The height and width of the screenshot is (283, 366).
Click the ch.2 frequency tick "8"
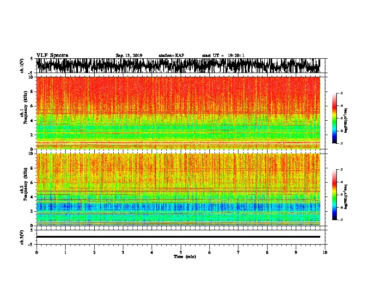(32, 168)
